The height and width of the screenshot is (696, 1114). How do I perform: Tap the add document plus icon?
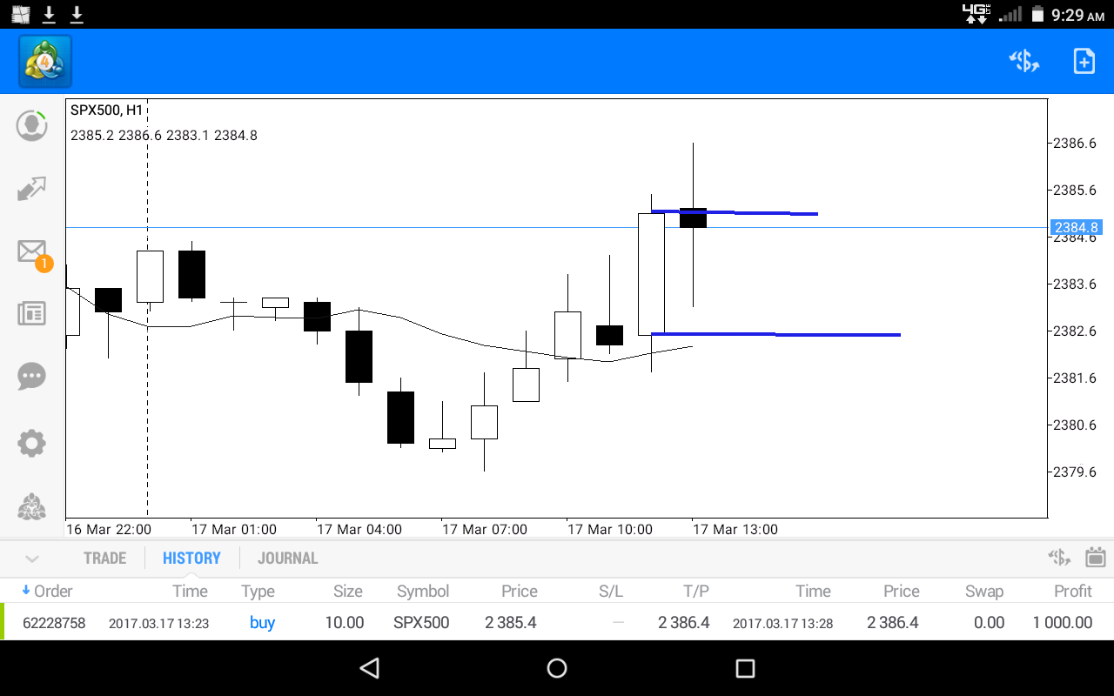pos(1084,61)
